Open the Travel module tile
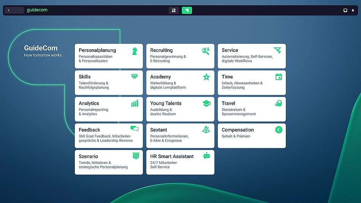This screenshot has height=203, width=361. 252,109
